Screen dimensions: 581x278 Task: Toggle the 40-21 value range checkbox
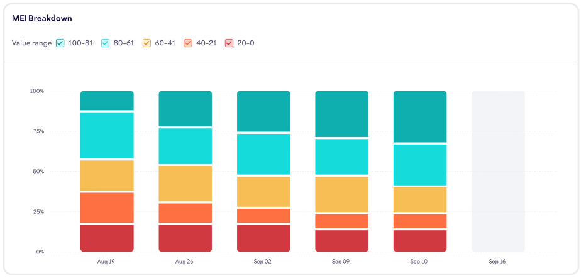[x=188, y=43]
